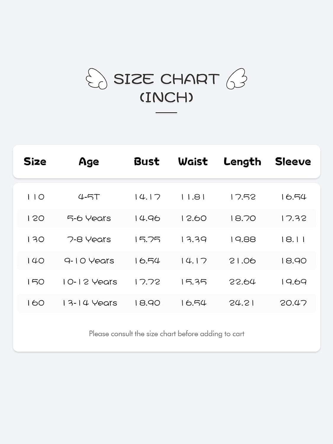Click the SIZE CHART title text
Screen dimensions: 333x444
coord(166,79)
